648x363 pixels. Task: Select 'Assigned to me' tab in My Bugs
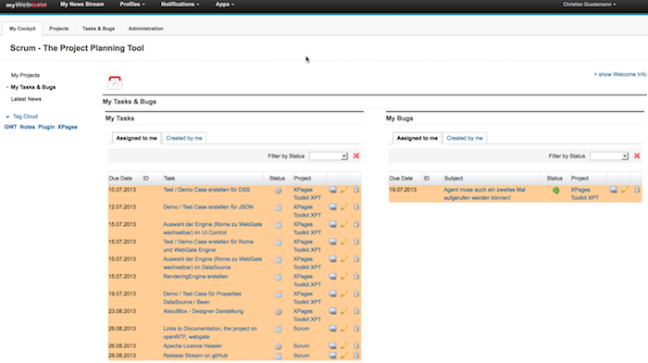417,138
